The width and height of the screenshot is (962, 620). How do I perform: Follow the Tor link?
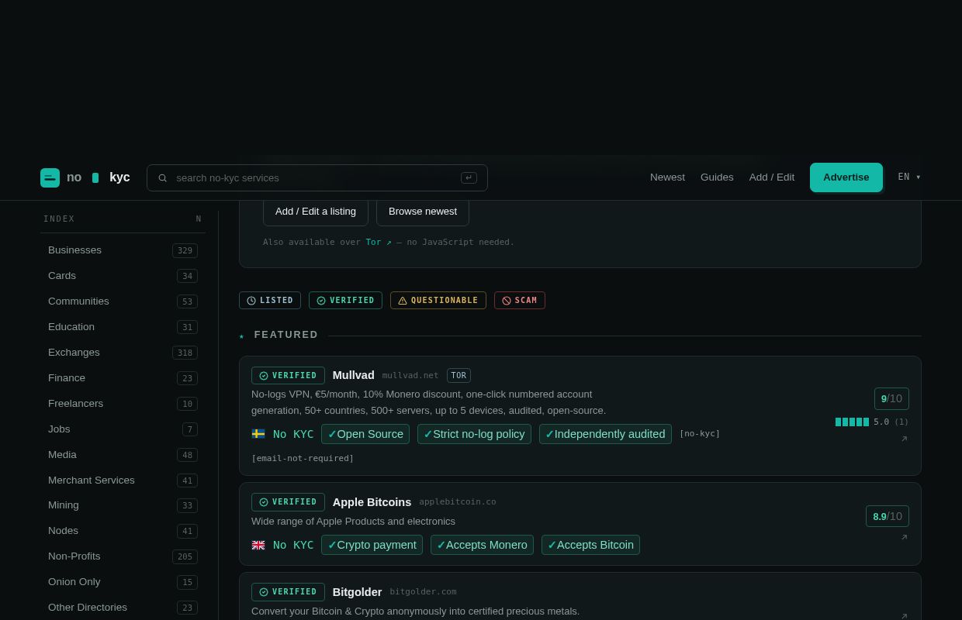pyautogui.click(x=379, y=242)
